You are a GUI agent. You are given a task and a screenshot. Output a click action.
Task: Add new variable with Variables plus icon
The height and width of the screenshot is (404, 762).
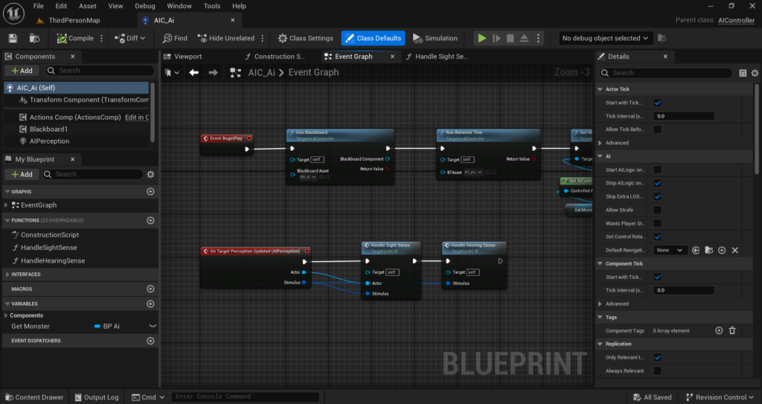click(x=150, y=304)
